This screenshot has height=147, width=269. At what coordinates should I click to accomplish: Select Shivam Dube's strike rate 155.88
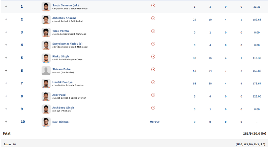pos(257,71)
